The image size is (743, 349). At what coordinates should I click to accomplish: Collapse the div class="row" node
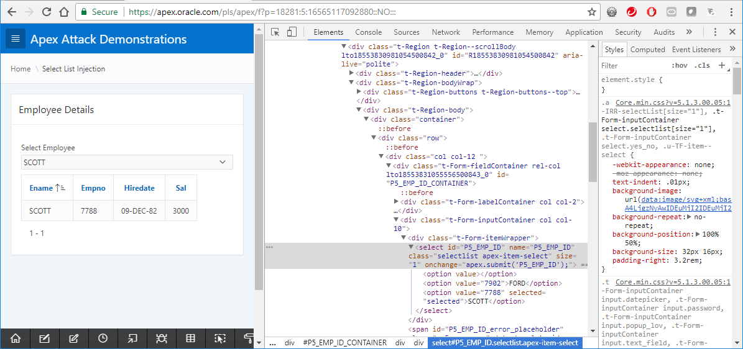tap(374, 138)
